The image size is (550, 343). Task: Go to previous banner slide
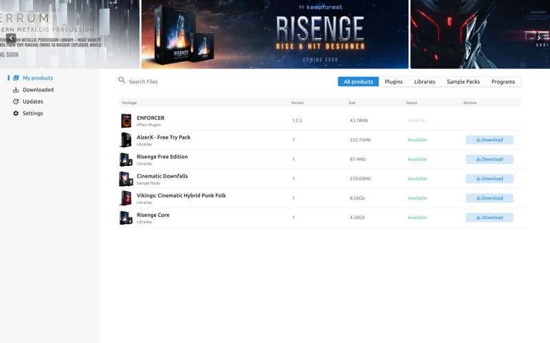11,38
